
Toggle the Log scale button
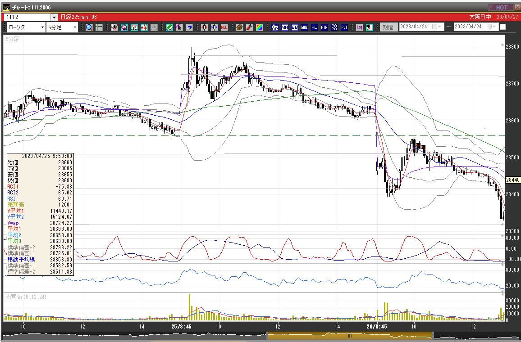pyautogui.click(x=360, y=27)
